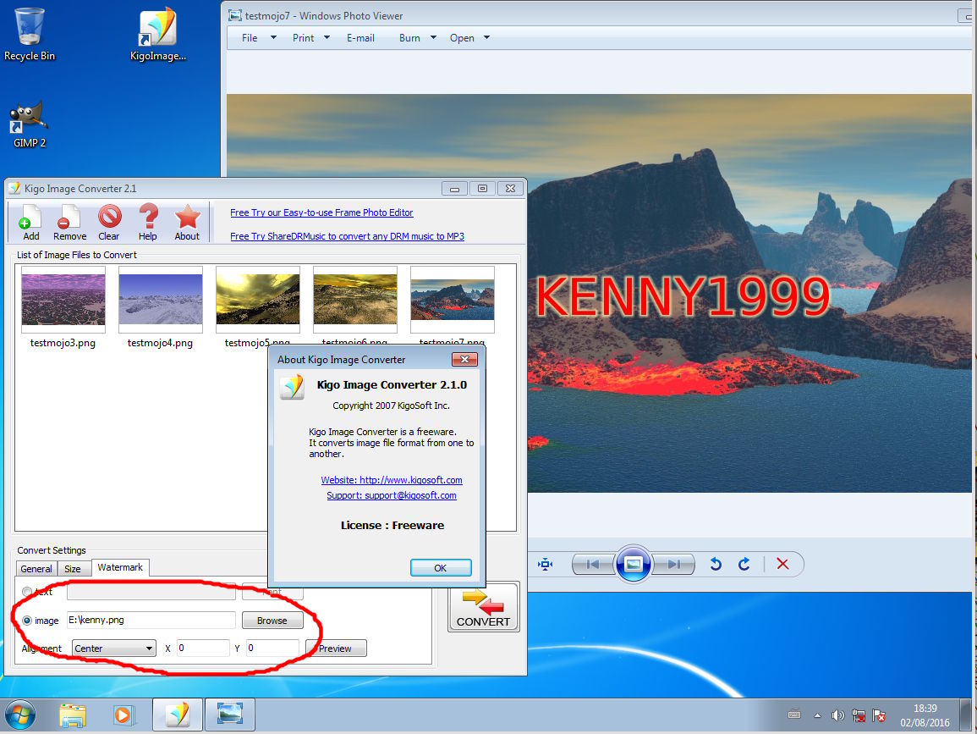Image resolution: width=977 pixels, height=734 pixels.
Task: Launch Windows Media Player from taskbar
Action: (x=123, y=715)
